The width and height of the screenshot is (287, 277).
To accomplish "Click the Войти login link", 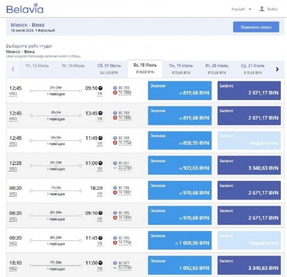I will pyautogui.click(x=273, y=9).
